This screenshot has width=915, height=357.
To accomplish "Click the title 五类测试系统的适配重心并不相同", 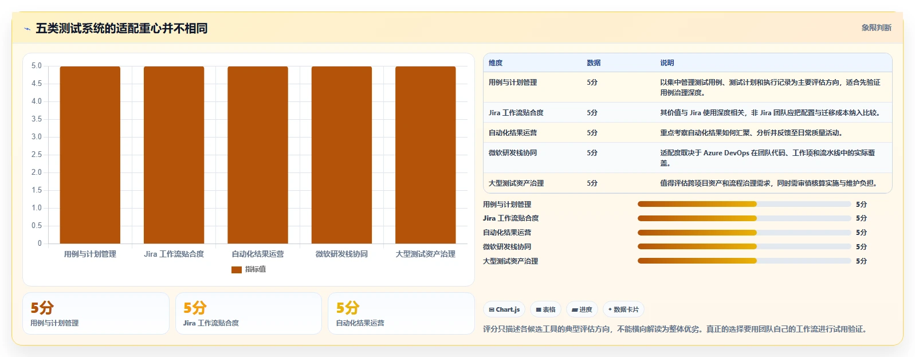I will tap(121, 28).
